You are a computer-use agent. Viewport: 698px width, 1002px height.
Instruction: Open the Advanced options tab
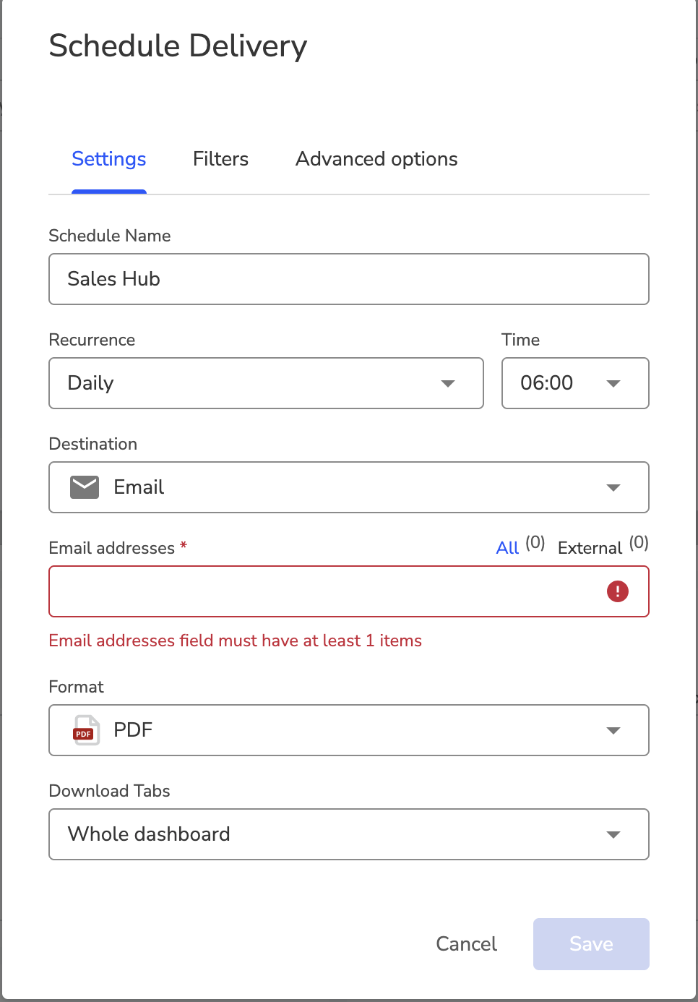[376, 159]
